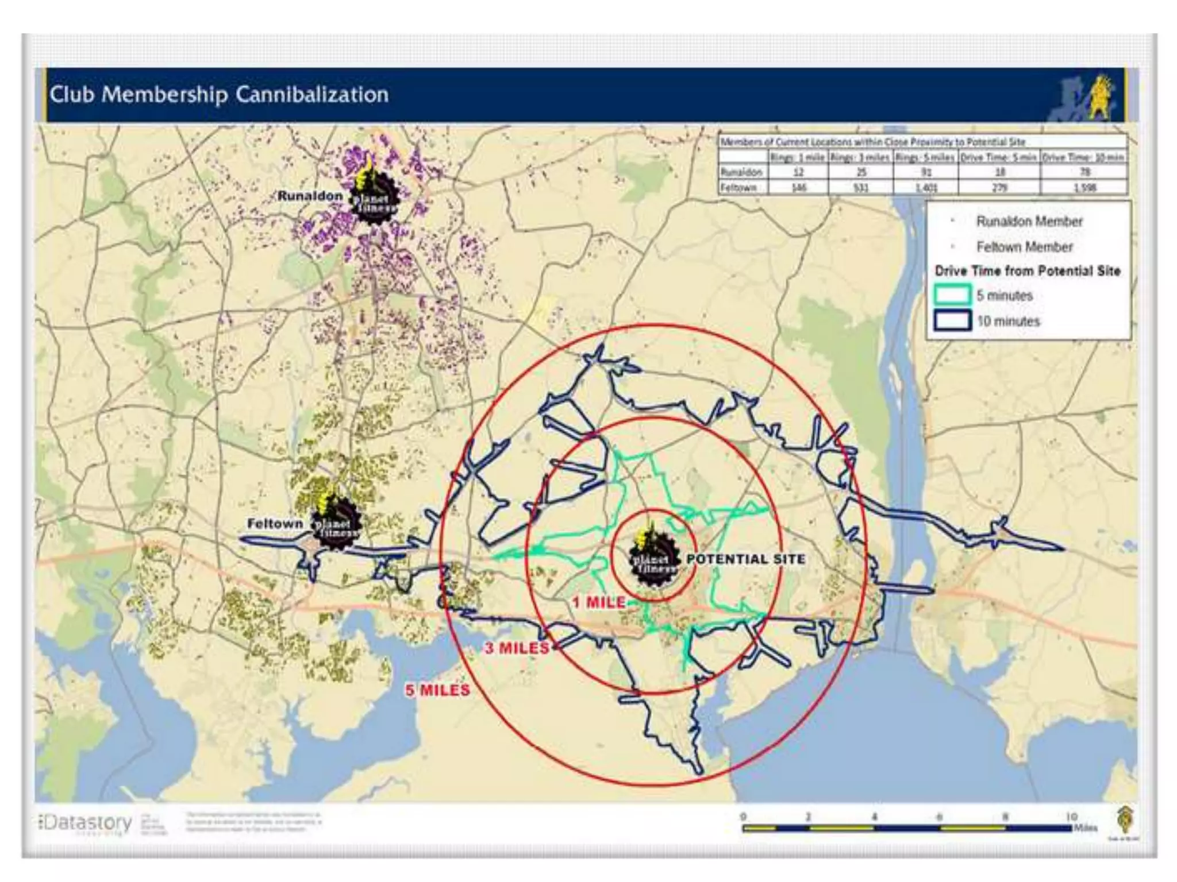This screenshot has width=1177, height=882.
Task: Click the POTENTIAL SITE text label
Action: 746,559
